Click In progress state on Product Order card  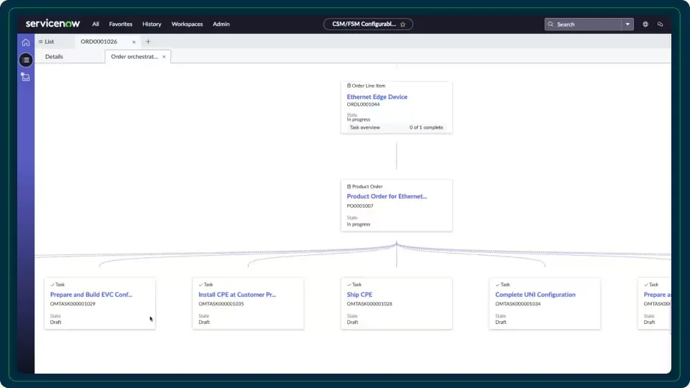point(359,224)
